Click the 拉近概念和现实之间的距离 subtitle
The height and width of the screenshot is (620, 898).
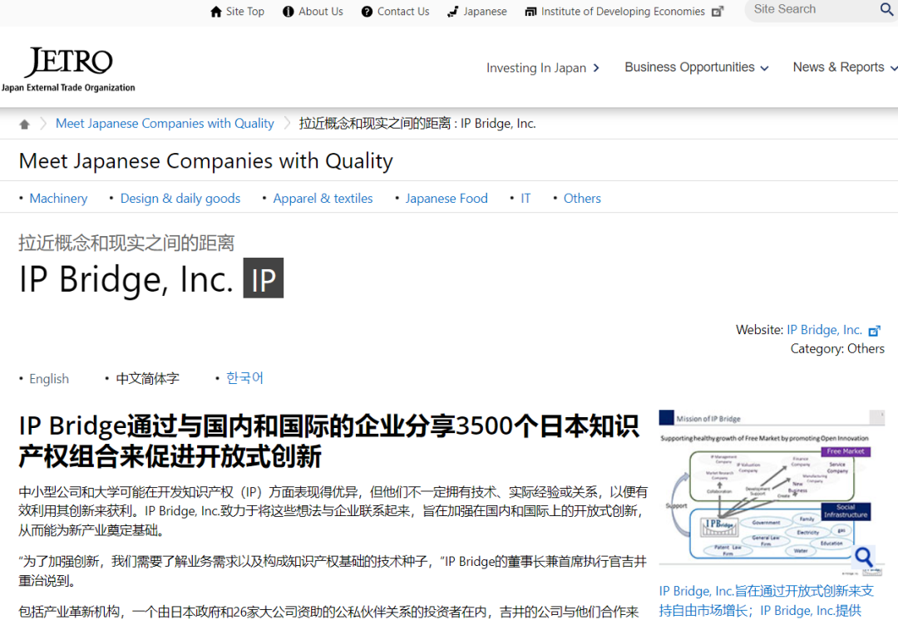tap(126, 244)
